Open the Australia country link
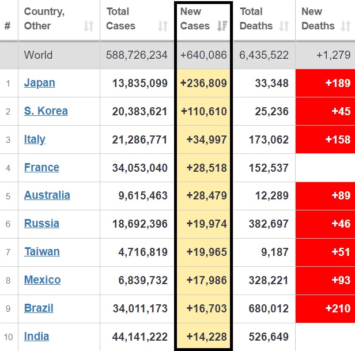The width and height of the screenshot is (355, 351). [47, 195]
